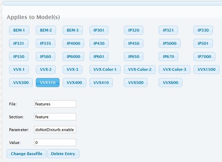Click the Section: label
222x162 pixels.
(16, 117)
